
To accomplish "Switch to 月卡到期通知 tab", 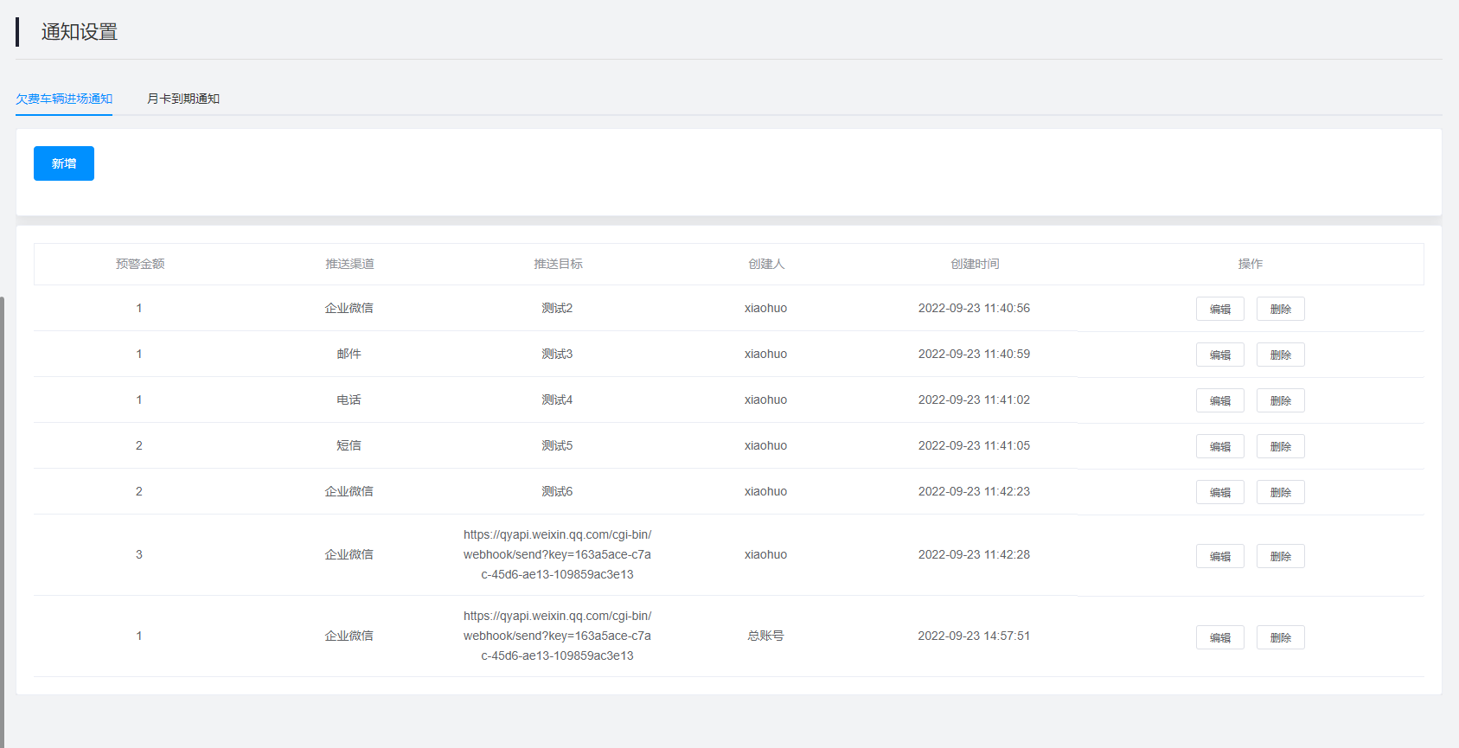I will point(183,99).
